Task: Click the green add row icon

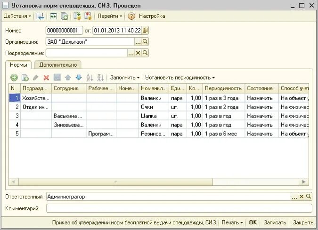Action: [14, 78]
